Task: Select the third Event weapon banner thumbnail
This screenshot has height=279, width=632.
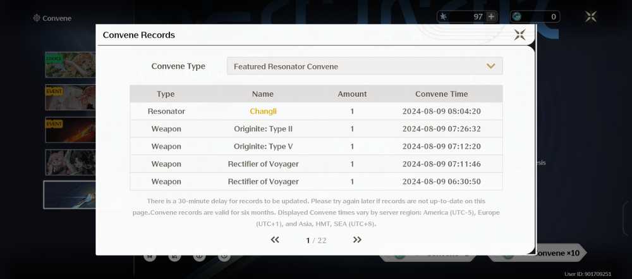Action: click(70, 130)
